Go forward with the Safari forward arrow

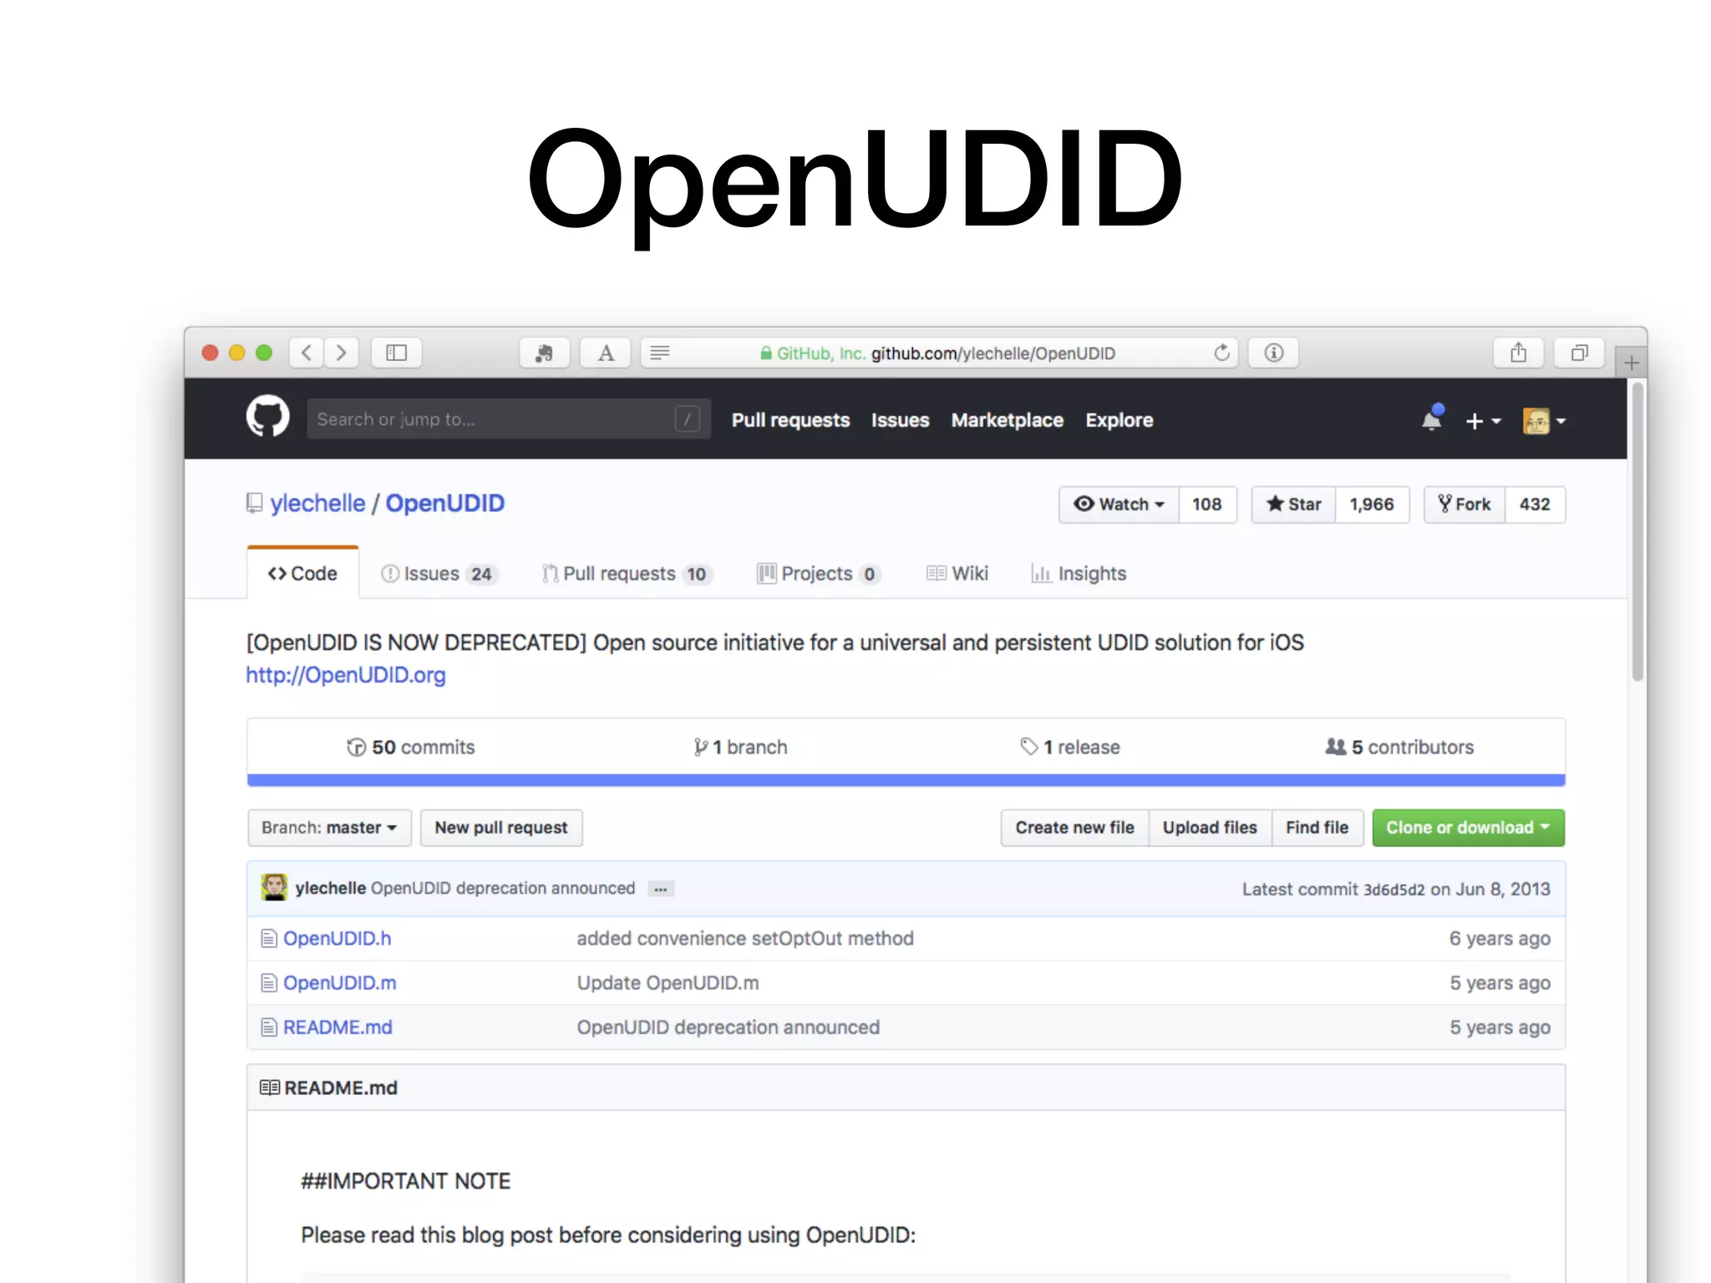(x=341, y=352)
